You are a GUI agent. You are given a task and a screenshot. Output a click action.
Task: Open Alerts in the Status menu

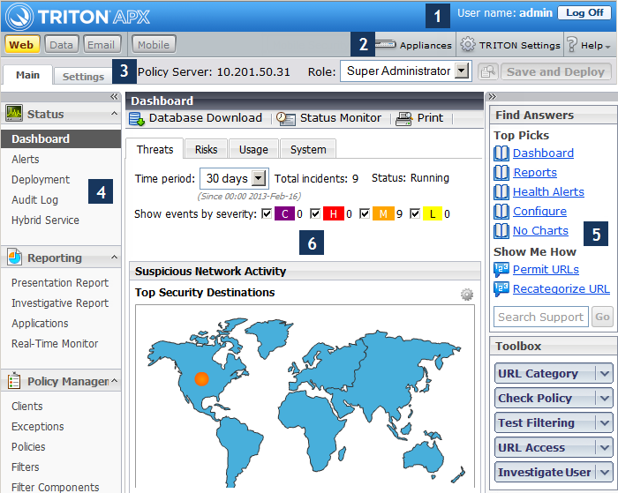[26, 159]
